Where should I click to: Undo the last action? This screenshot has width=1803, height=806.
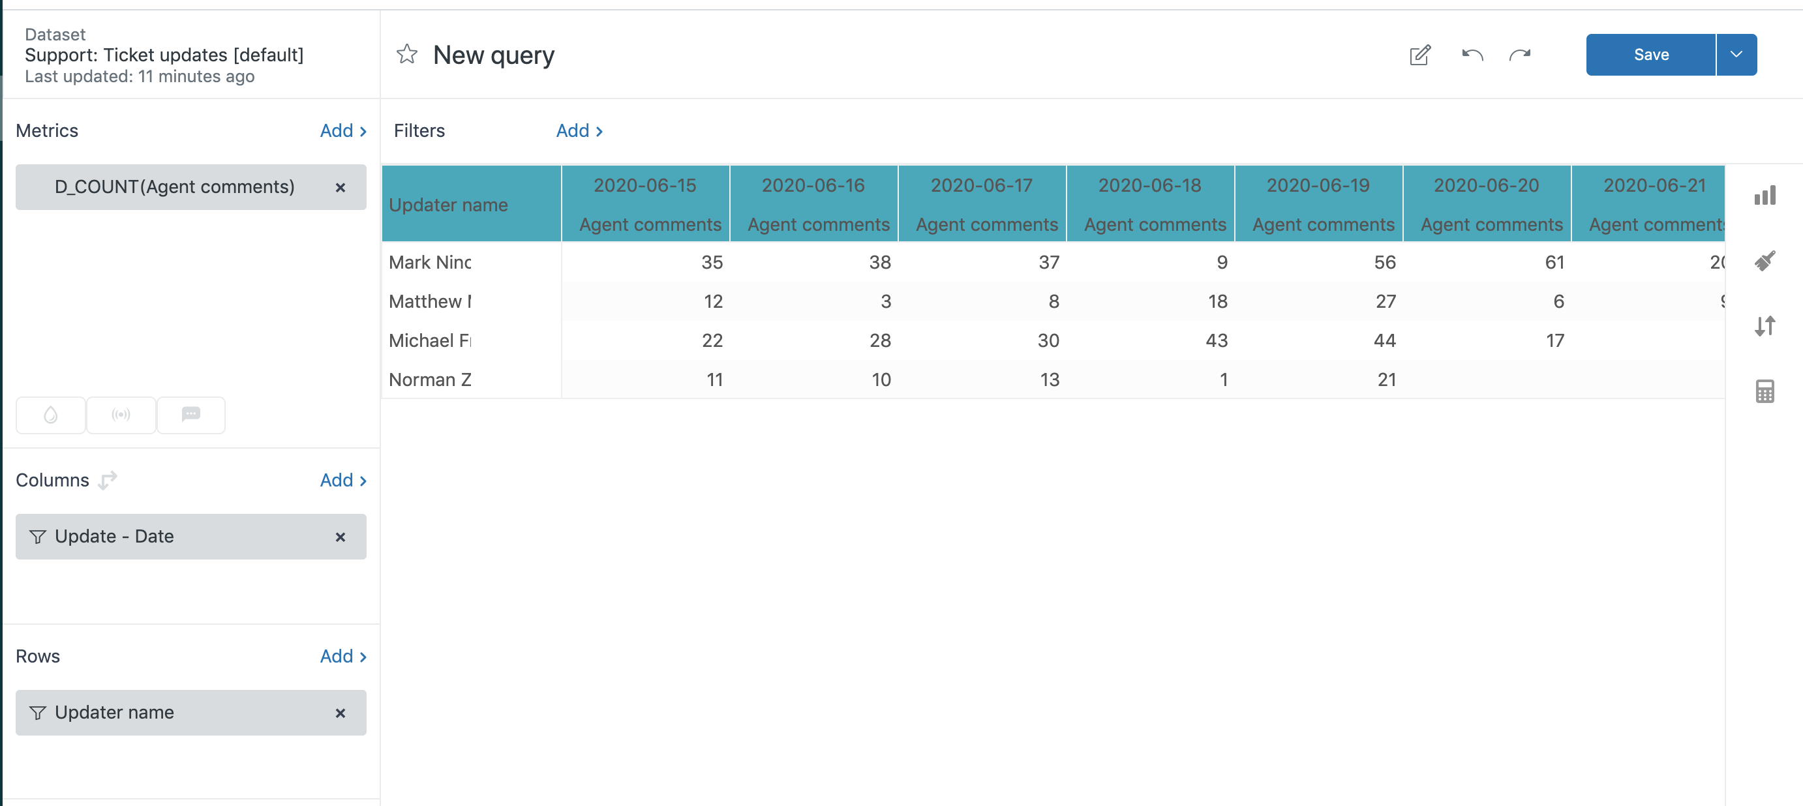pos(1472,55)
